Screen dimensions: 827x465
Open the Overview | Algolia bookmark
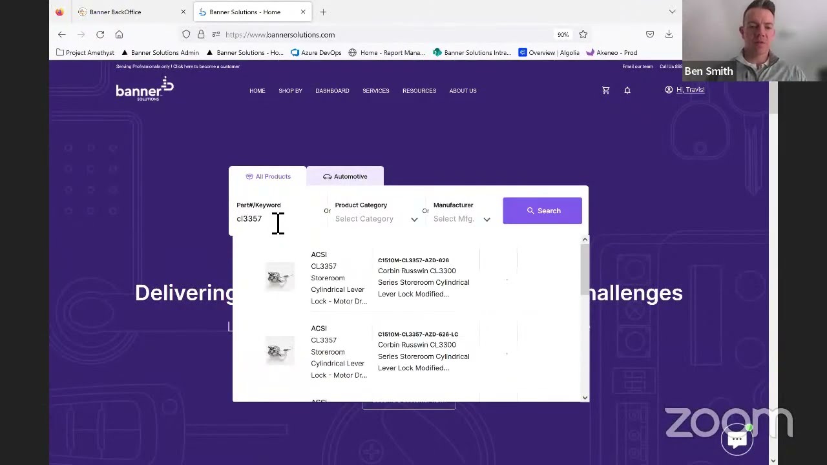tap(549, 53)
